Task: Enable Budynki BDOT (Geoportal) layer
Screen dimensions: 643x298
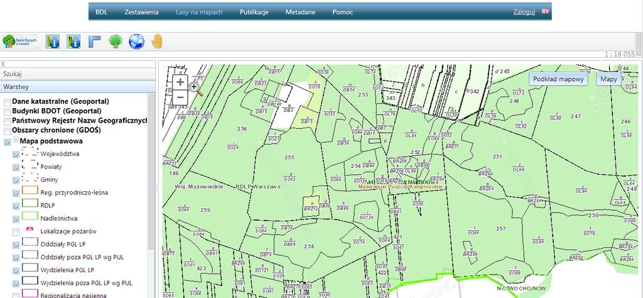Action: (x=8, y=112)
